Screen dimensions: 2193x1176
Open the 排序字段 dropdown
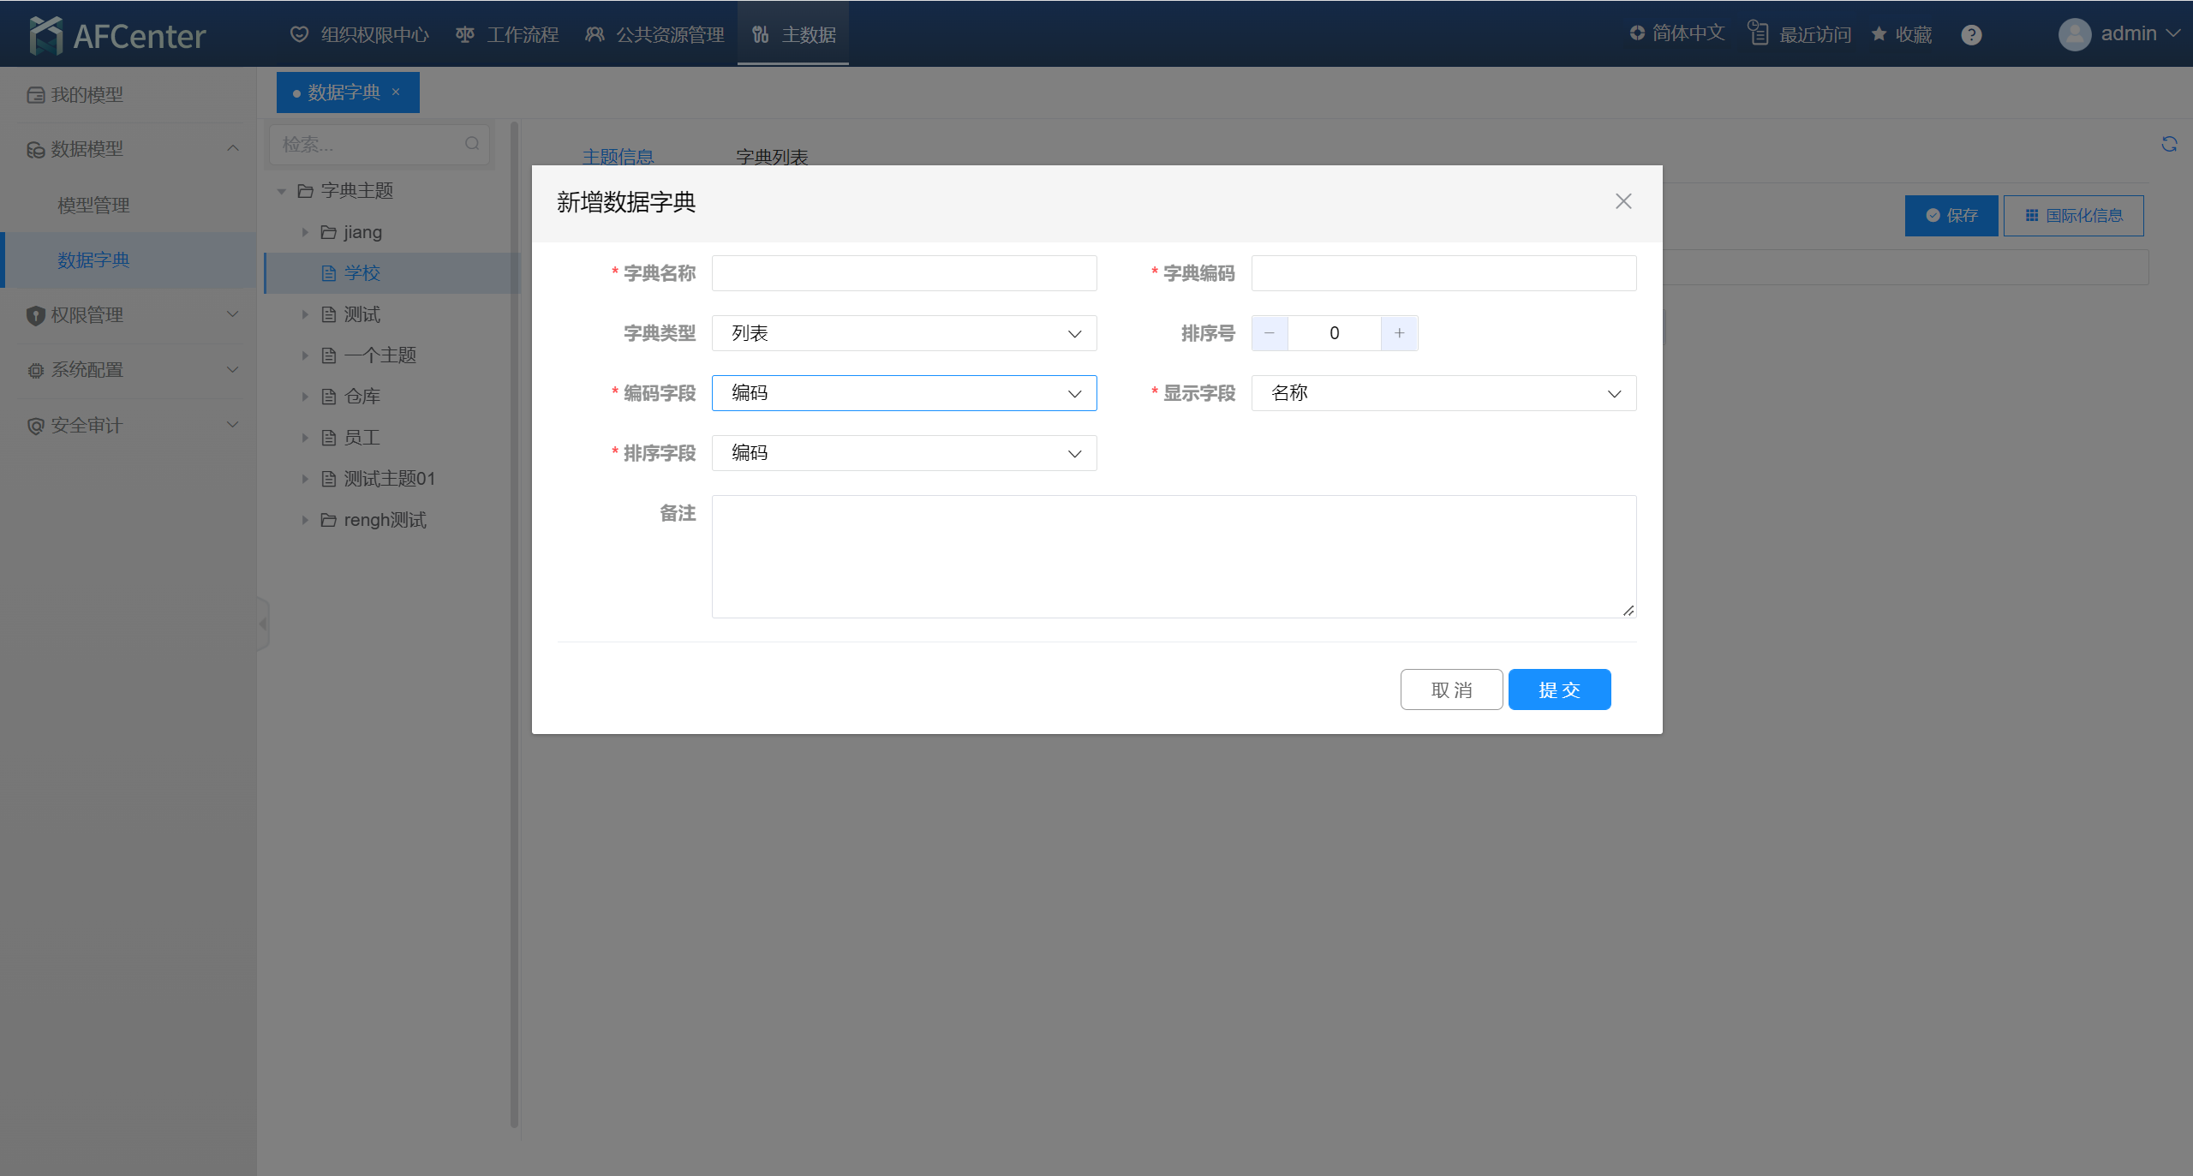point(904,453)
